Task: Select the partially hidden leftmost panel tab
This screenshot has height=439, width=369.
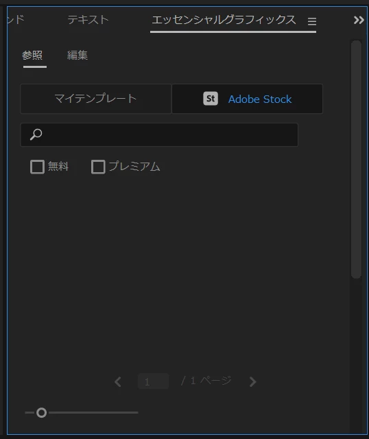Action: tap(16, 20)
